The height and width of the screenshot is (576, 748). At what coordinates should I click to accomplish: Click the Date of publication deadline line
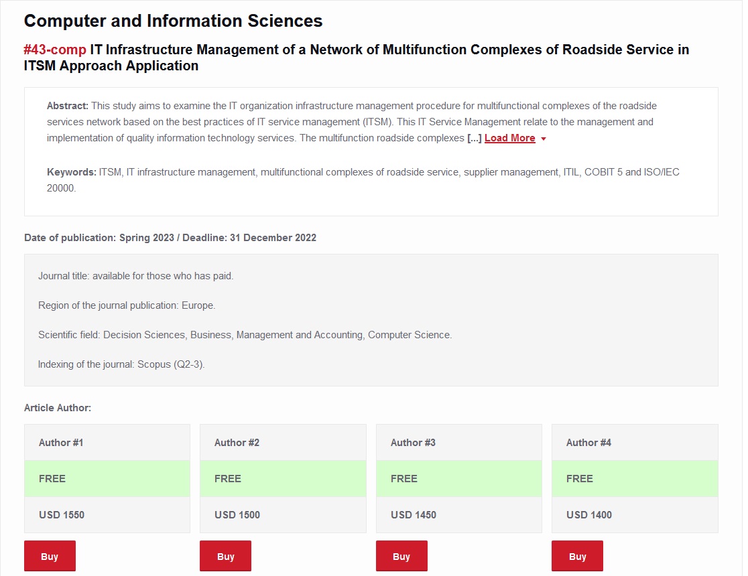170,238
